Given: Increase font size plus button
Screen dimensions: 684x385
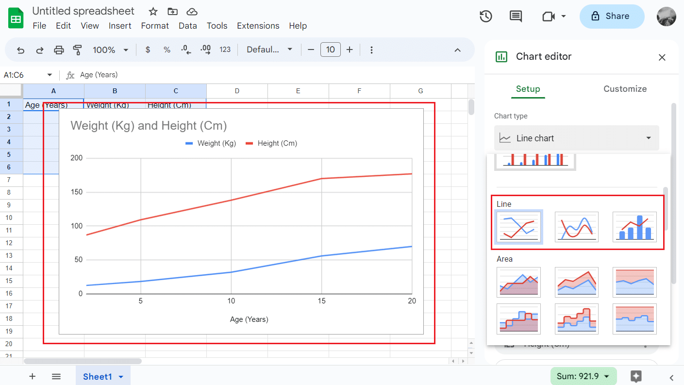Looking at the screenshot, I should coord(350,50).
